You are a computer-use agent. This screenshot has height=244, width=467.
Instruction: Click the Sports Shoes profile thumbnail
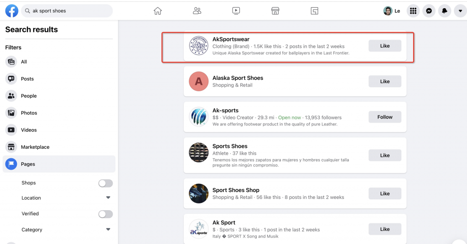199,152
